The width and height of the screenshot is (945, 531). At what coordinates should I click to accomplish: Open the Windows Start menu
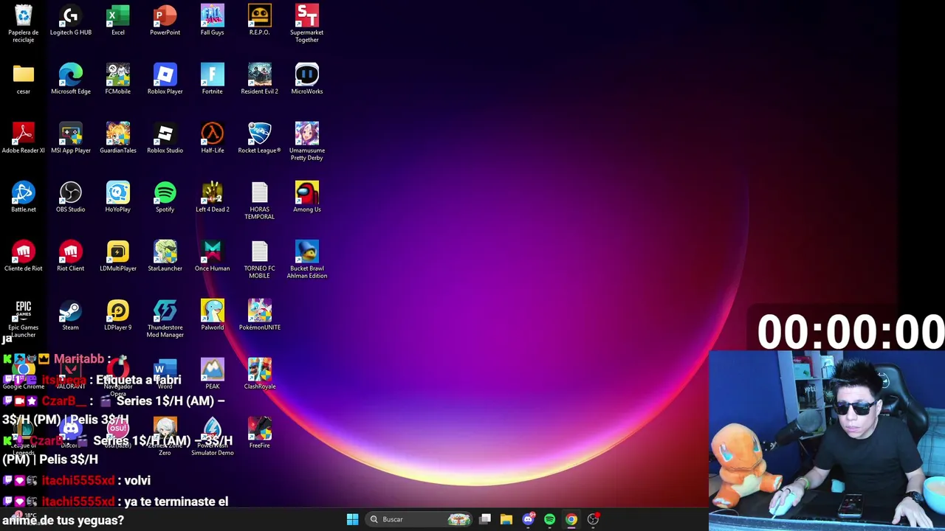(x=352, y=519)
